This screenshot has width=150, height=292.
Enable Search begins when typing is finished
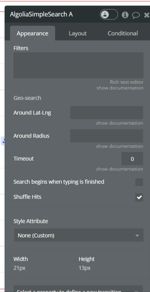click(139, 182)
